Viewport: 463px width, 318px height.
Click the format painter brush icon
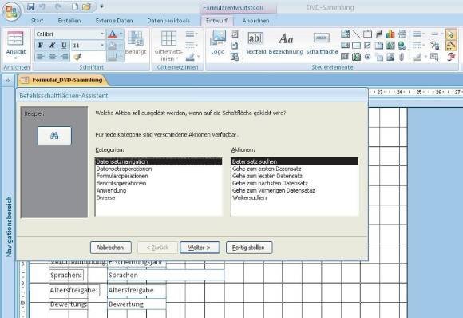point(77,57)
